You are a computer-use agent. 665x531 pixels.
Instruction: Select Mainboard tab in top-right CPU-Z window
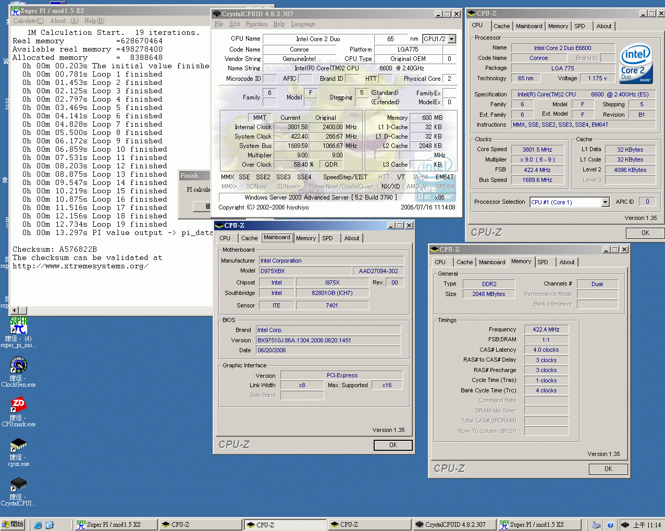coord(529,26)
